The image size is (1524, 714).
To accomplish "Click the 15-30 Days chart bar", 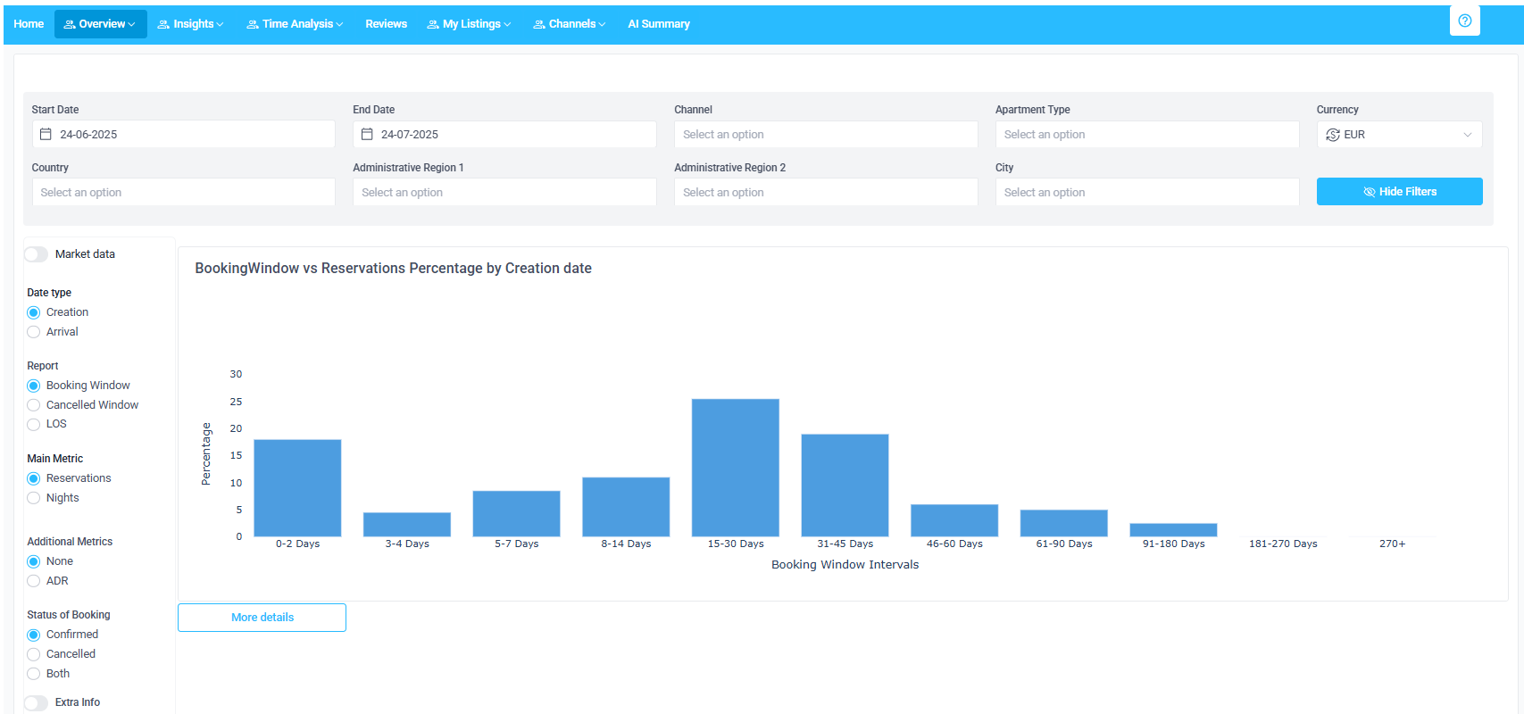I will click(735, 468).
